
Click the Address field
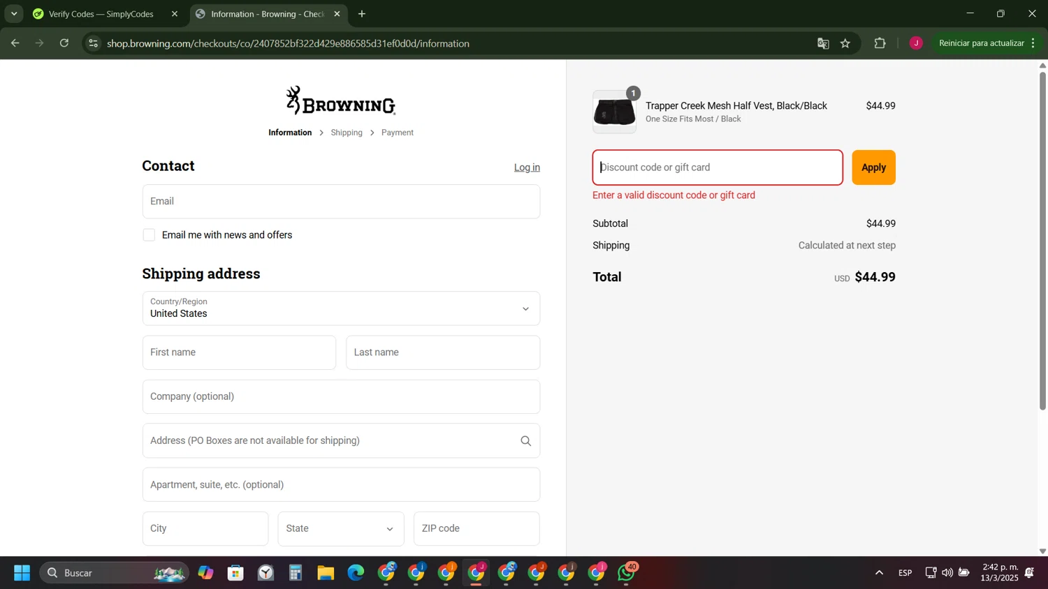(x=341, y=441)
